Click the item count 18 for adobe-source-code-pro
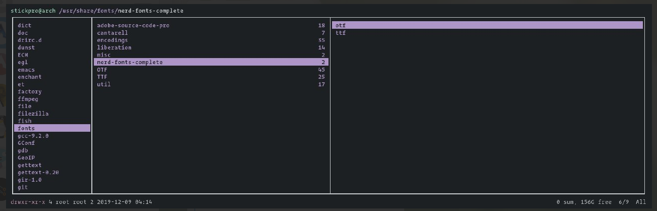657x211 pixels. (x=321, y=25)
